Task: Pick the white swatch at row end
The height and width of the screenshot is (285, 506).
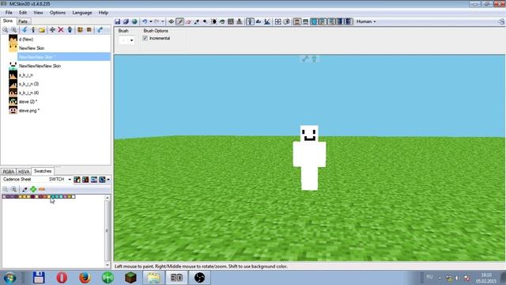Action: [x=74, y=196]
